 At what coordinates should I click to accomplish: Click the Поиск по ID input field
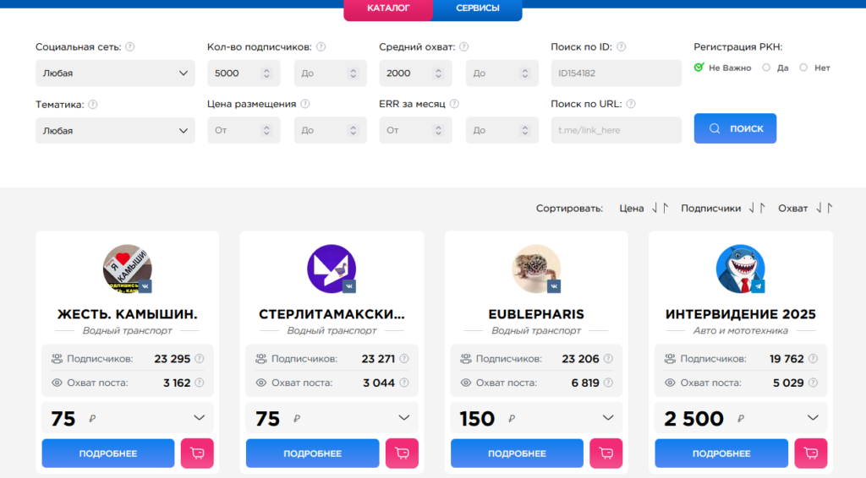[616, 73]
